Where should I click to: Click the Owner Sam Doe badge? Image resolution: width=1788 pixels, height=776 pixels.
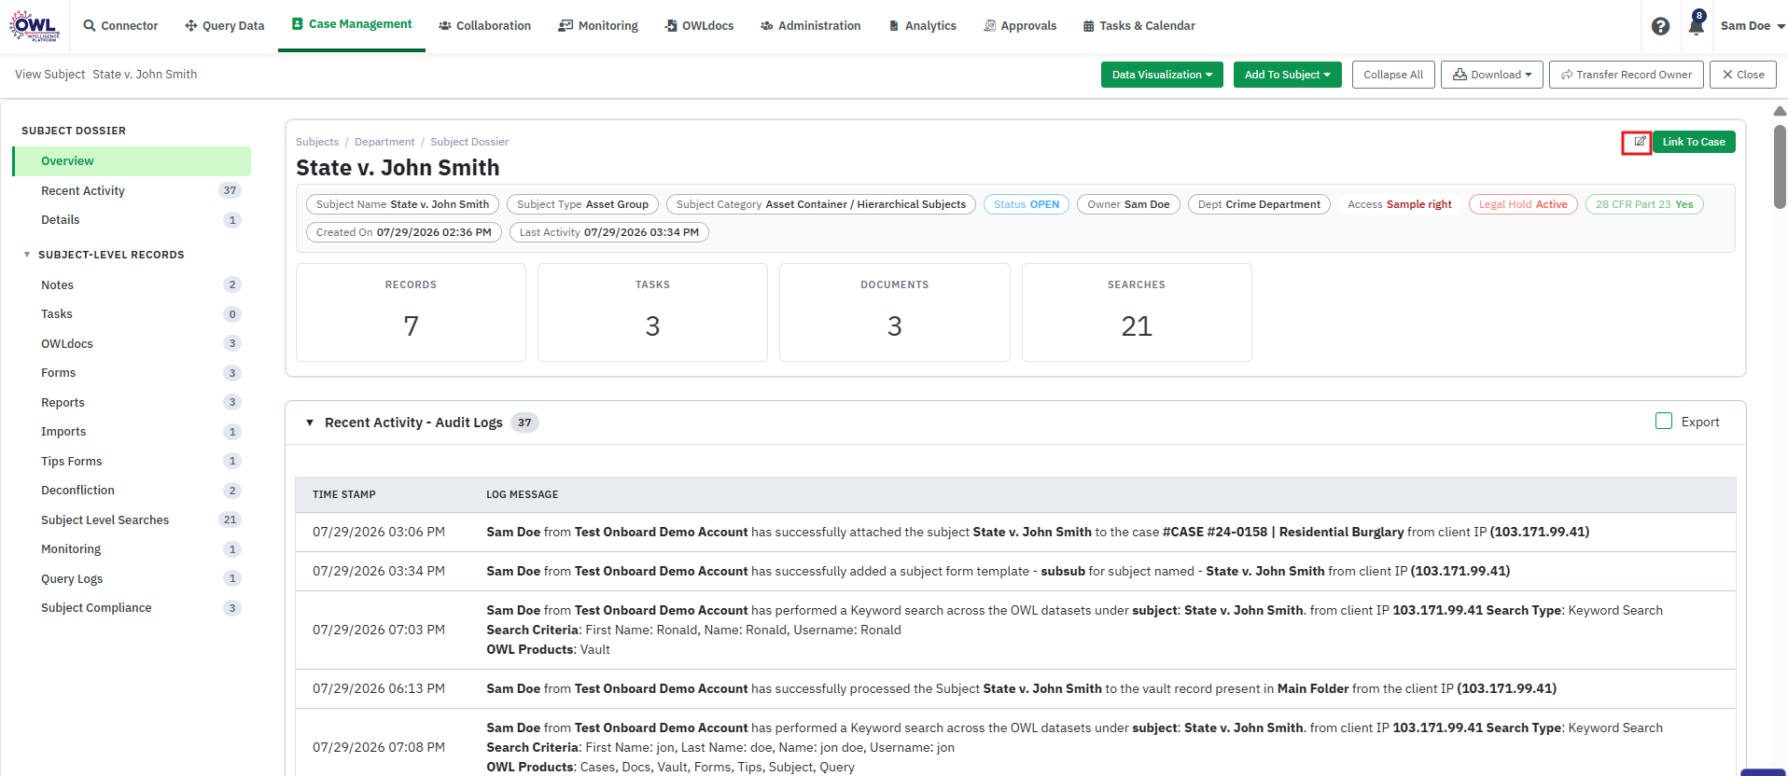1128,204
